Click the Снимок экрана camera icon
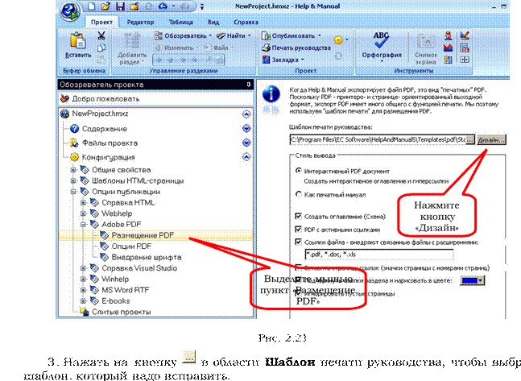521x381 pixels. tap(426, 42)
